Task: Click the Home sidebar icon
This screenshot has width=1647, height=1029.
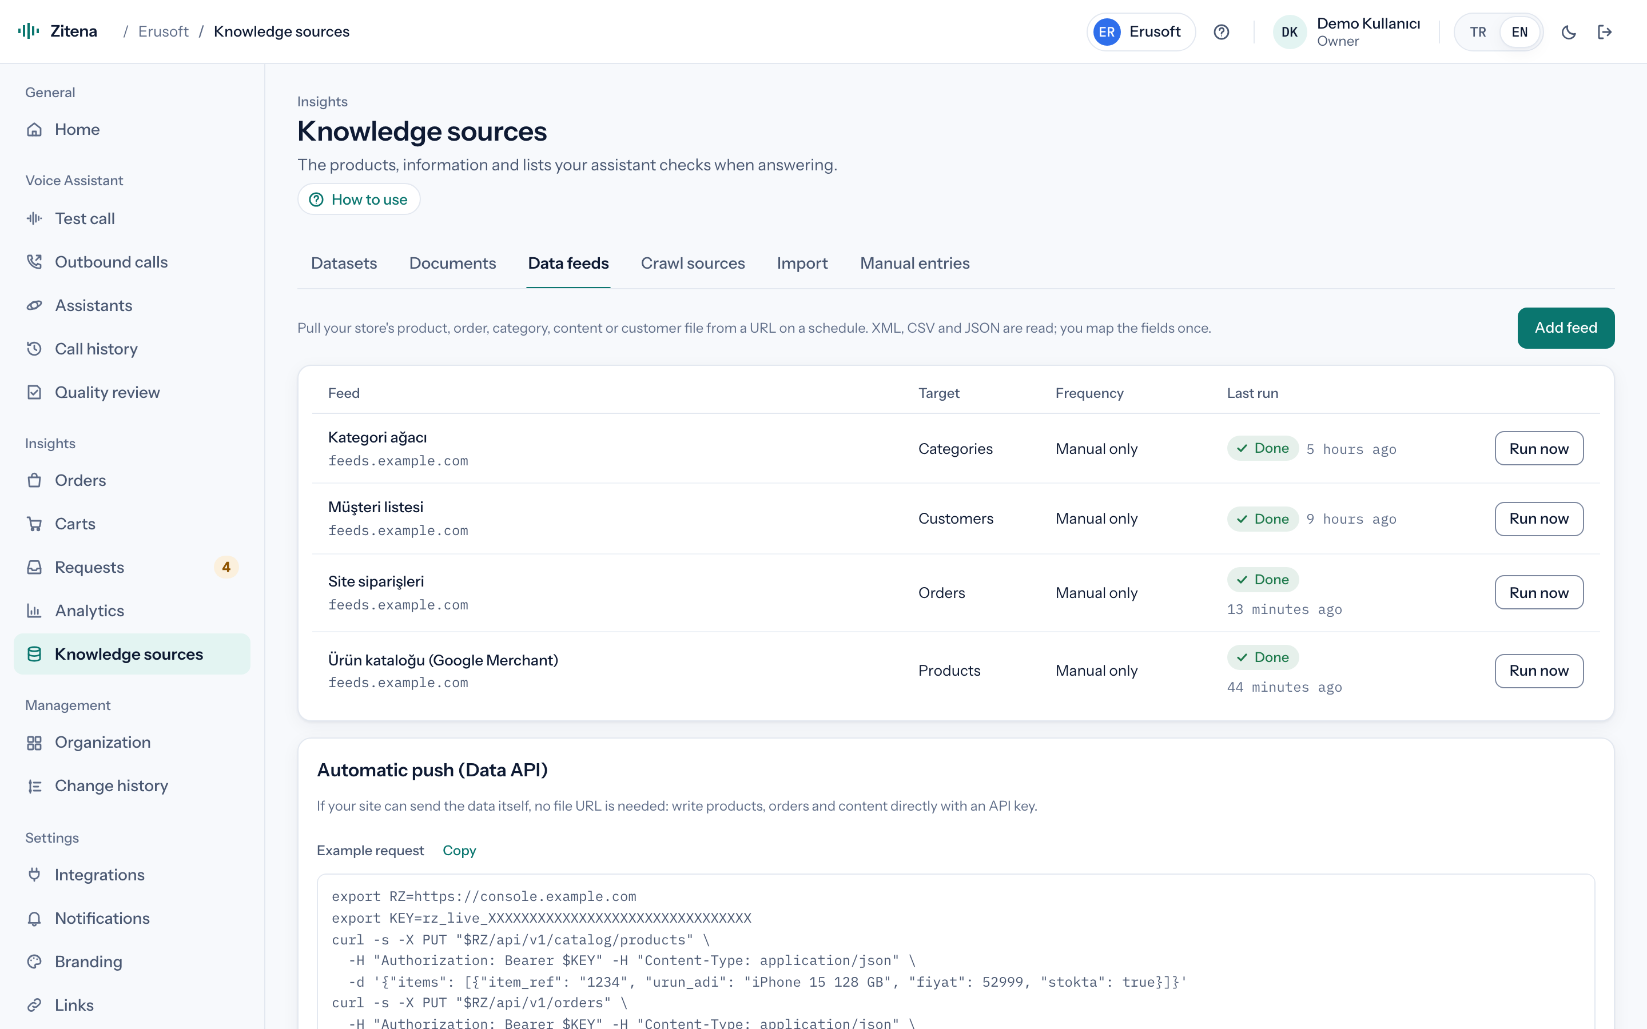Action: pos(35,129)
